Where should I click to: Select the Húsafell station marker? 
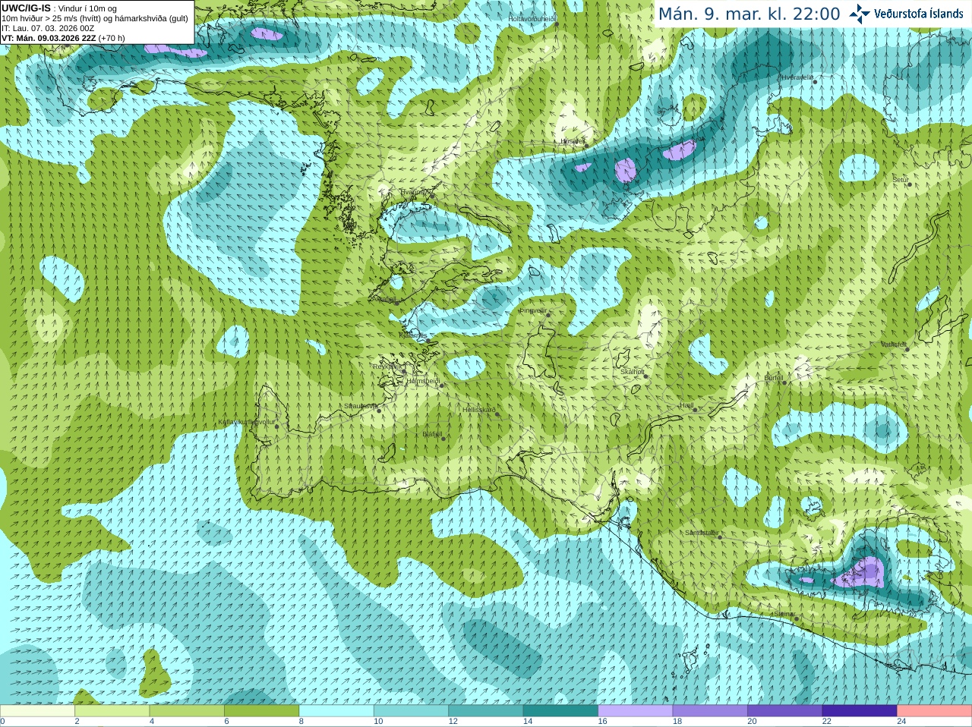[x=585, y=145]
